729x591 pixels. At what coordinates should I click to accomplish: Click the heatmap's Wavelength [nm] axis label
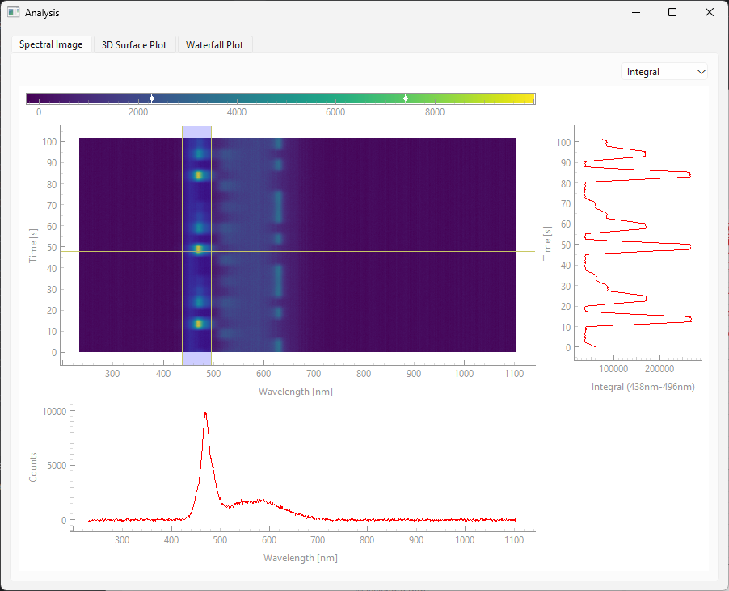(295, 392)
